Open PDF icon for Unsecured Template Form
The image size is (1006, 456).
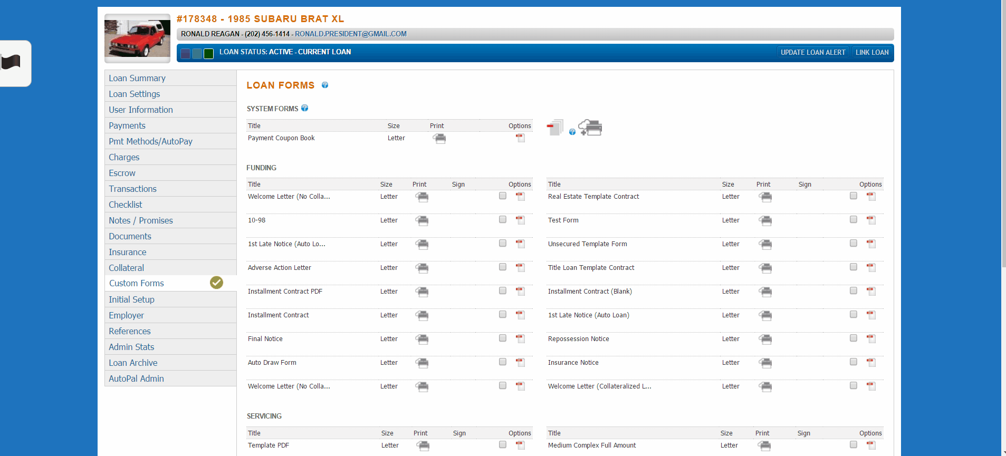point(871,244)
